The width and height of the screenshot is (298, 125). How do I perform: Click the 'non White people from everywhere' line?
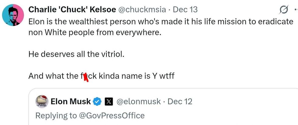(94, 32)
